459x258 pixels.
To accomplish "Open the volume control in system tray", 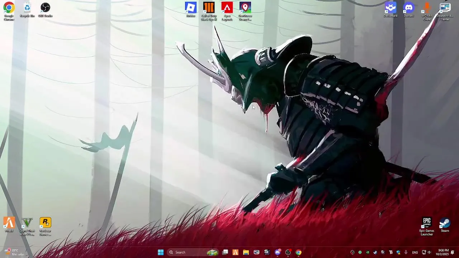I will 429,252.
